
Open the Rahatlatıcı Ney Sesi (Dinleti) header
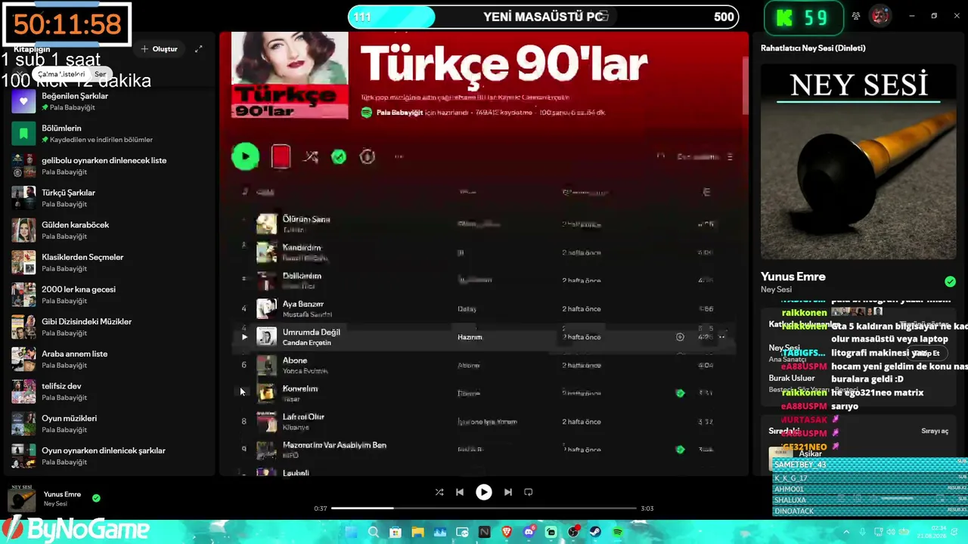pos(813,48)
